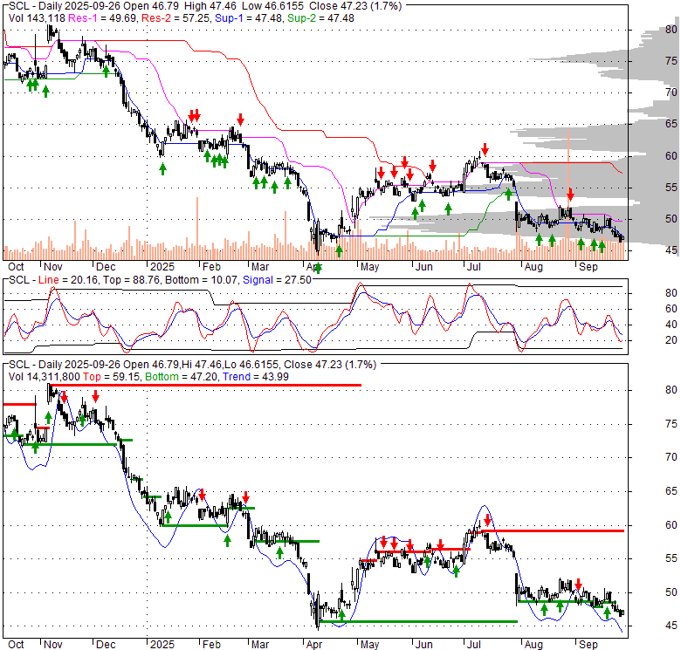The height and width of the screenshot is (650, 681).
Task: Click the Dec label on bottom chart axis
Action: coord(106,645)
